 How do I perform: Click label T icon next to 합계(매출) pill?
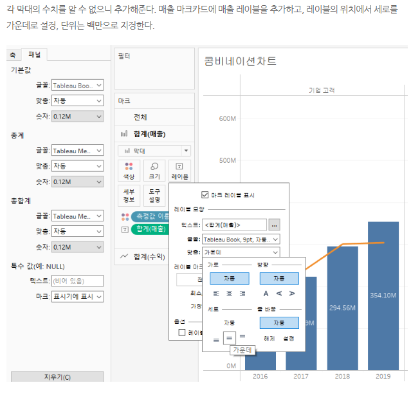(125, 230)
